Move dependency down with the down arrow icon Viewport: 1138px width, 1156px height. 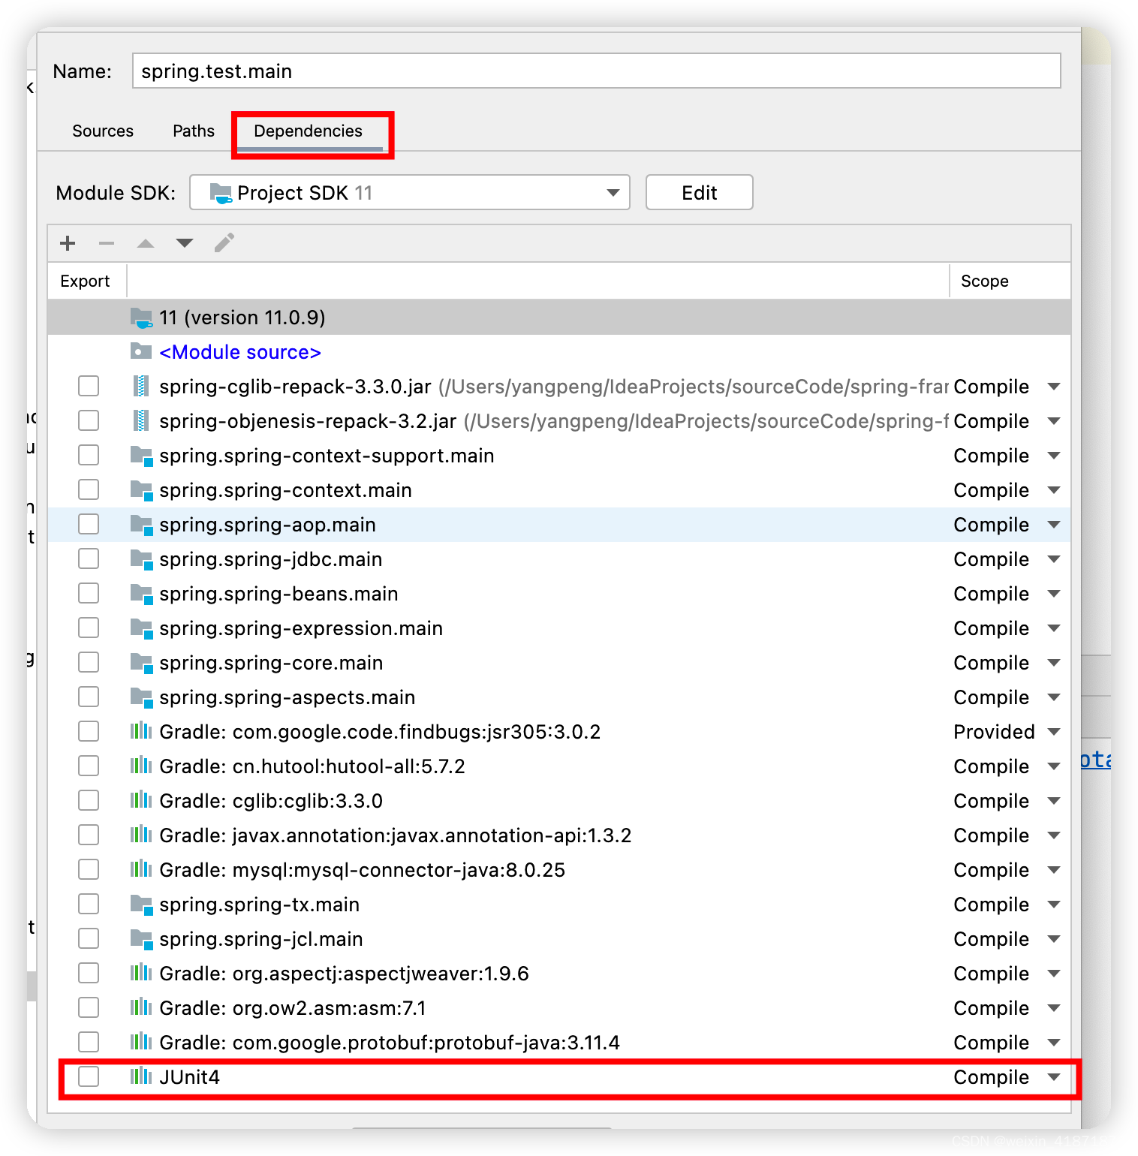(184, 243)
